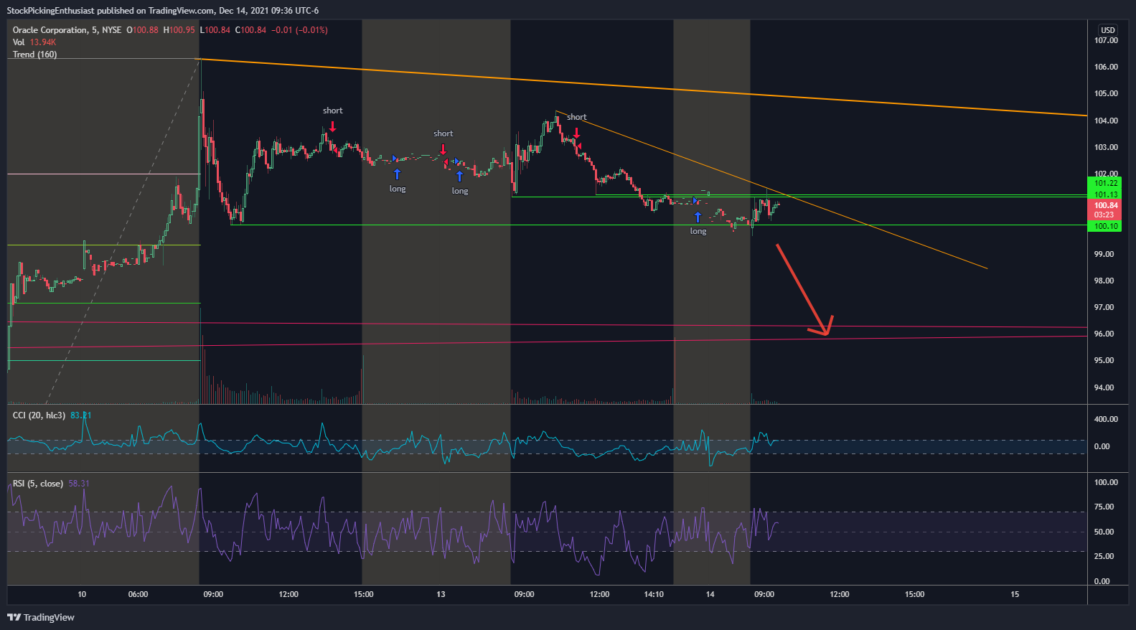The height and width of the screenshot is (630, 1136).
Task: Click 25.00 on the RSI scale
Action: [1104, 556]
